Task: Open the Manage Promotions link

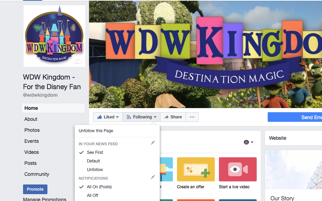Action: click(x=45, y=199)
